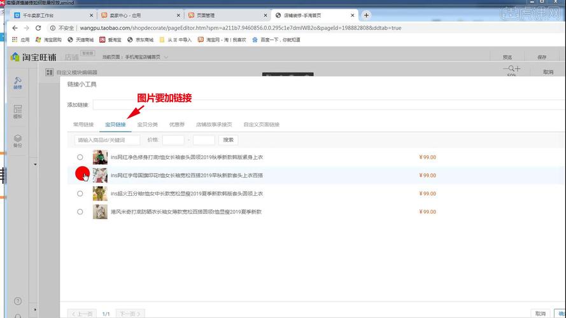Close the 店铺装修-手淘首页 tab

coord(352,15)
